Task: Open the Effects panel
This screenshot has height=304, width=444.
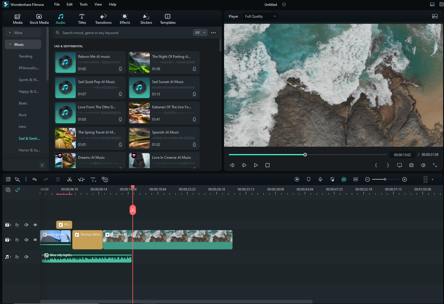Action: pyautogui.click(x=125, y=19)
